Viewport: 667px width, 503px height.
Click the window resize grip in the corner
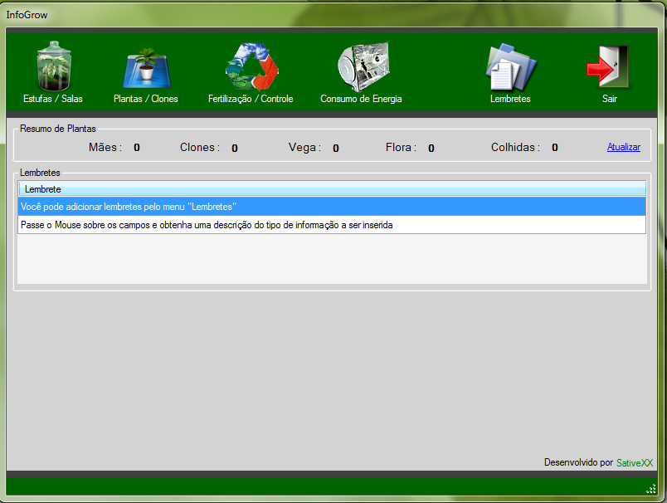click(651, 489)
